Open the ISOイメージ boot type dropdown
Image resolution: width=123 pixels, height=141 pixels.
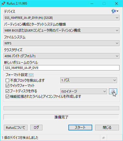coord(84,91)
